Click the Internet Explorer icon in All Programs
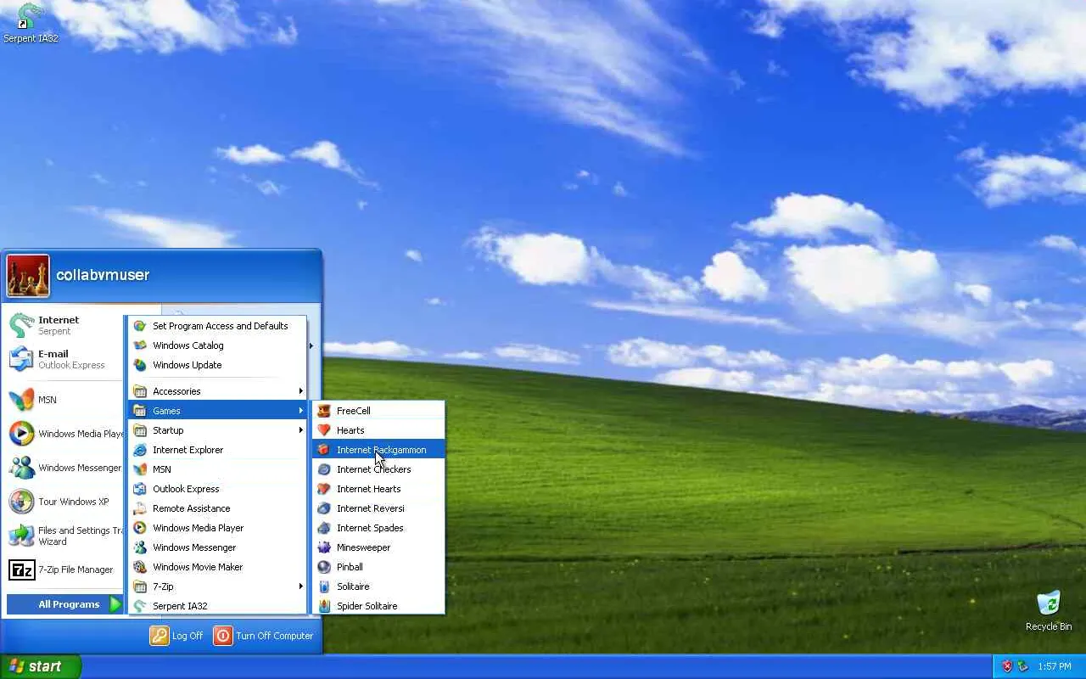The height and width of the screenshot is (679, 1086). [x=140, y=450]
